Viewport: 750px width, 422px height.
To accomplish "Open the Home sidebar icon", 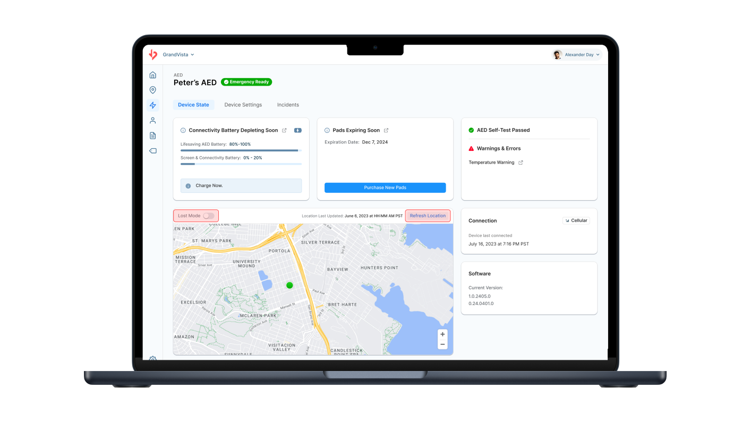I will click(153, 75).
